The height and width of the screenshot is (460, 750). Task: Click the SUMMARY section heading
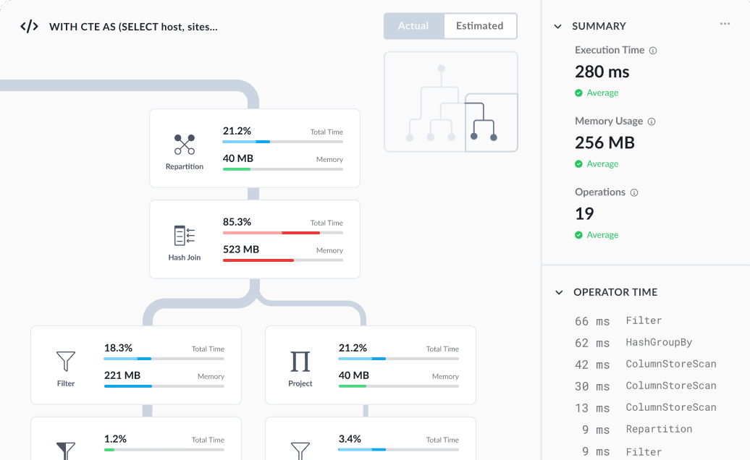point(599,26)
